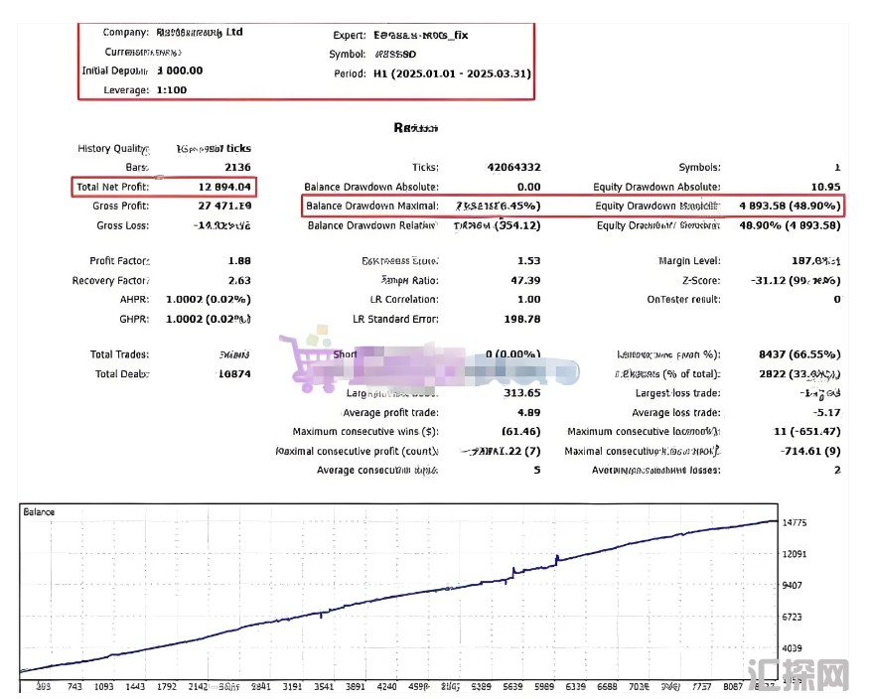The width and height of the screenshot is (869, 699).
Task: Click the Equity Drawdown Maximal value 48.90%
Action: point(789,207)
